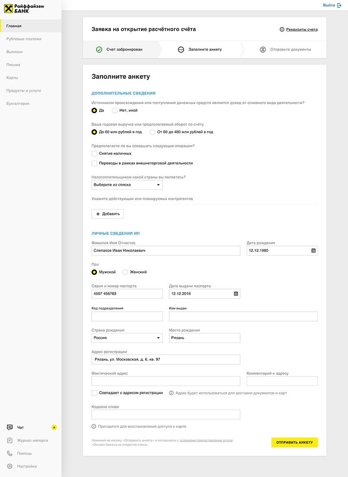The image size is (348, 477).
Task: Open the chat icon in sidebar
Action: (x=10, y=427)
